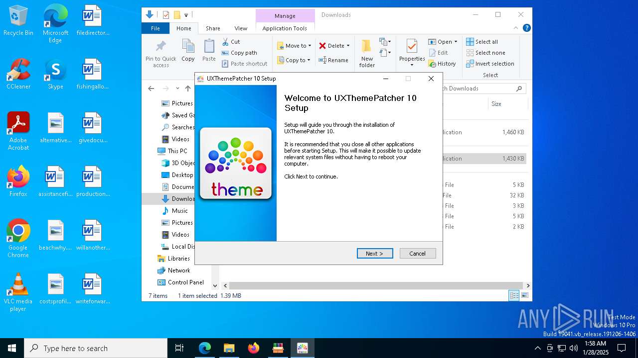This screenshot has height=358, width=638.
Task: Open recent locations dropdown chevron
Action: tap(177, 89)
